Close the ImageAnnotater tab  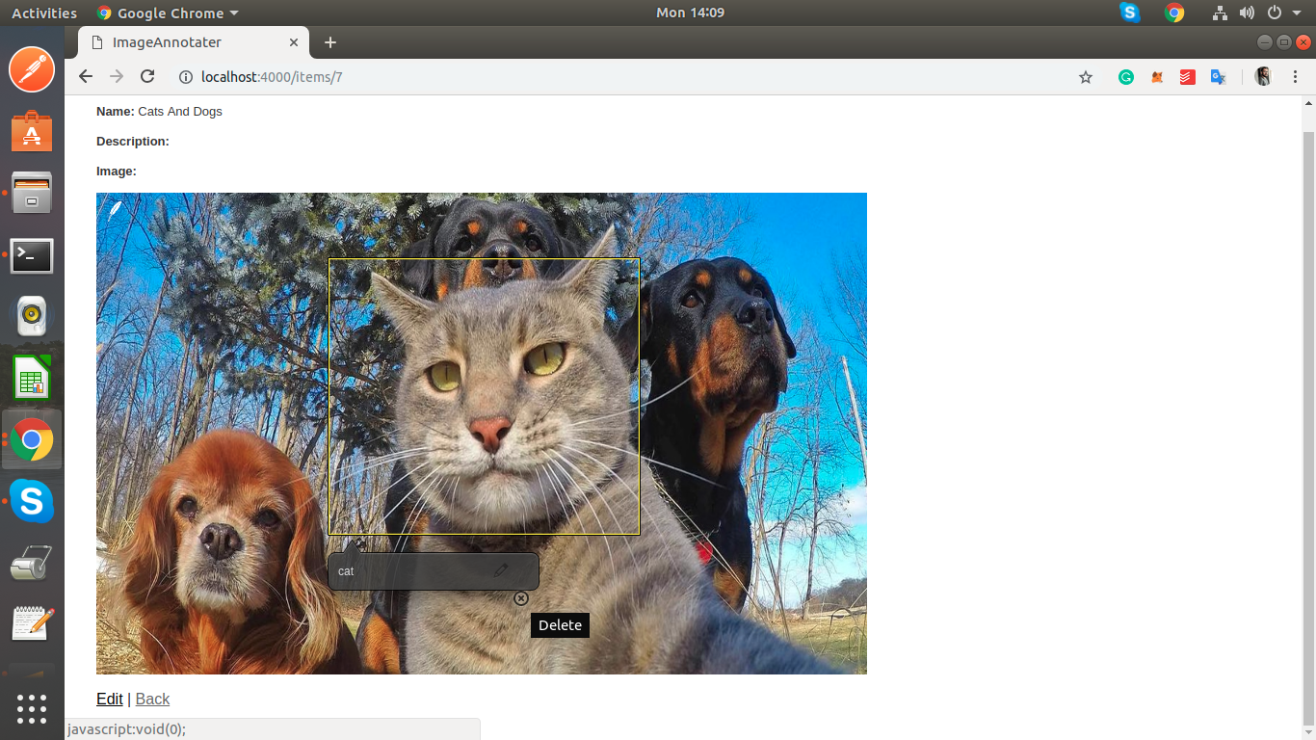(x=294, y=42)
